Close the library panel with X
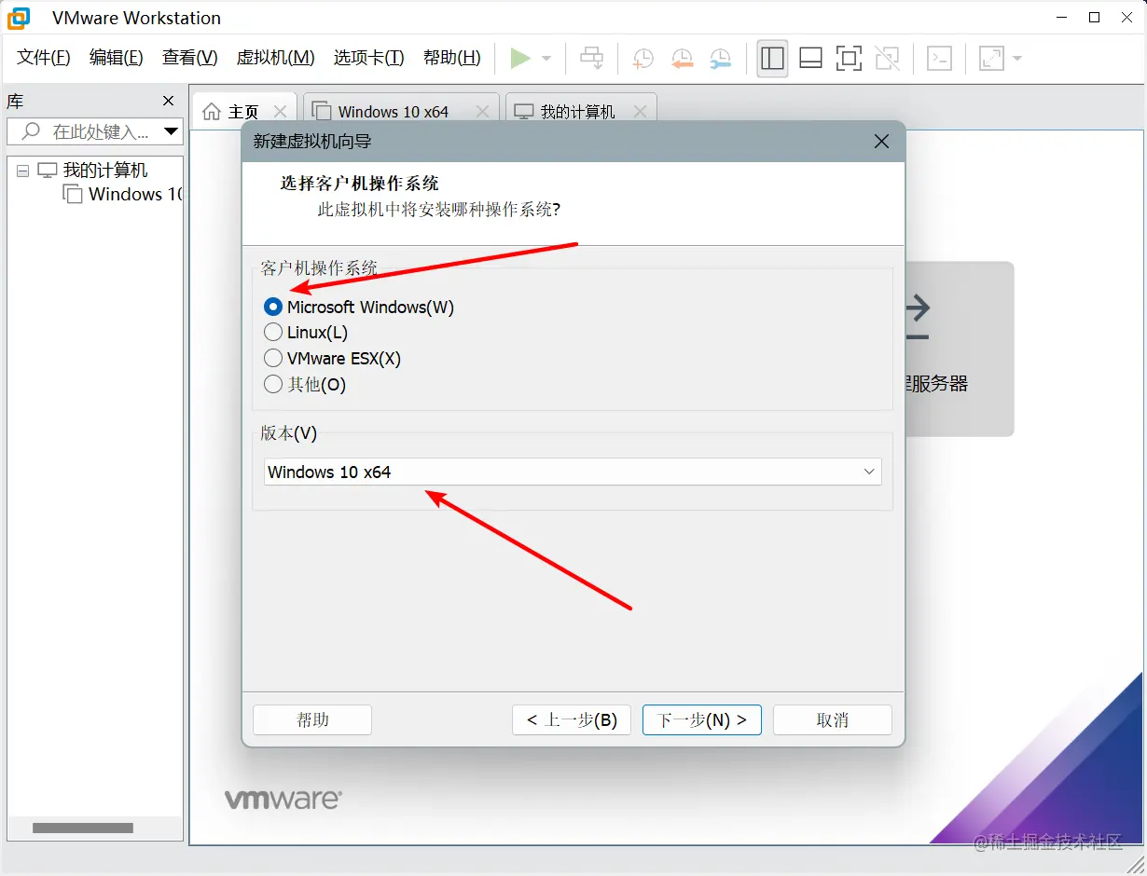The width and height of the screenshot is (1147, 876). [168, 101]
